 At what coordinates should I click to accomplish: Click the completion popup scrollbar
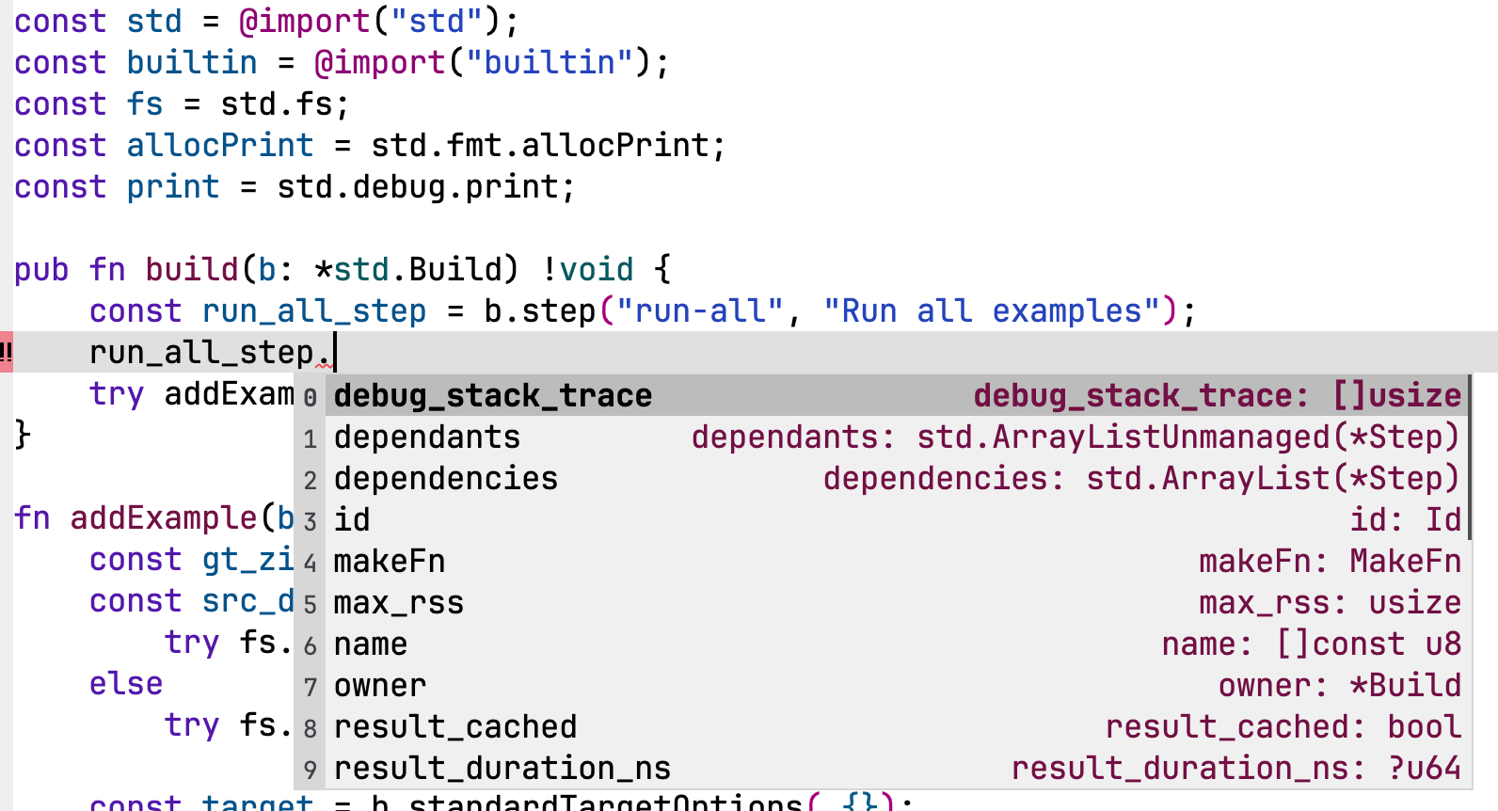point(1468,457)
